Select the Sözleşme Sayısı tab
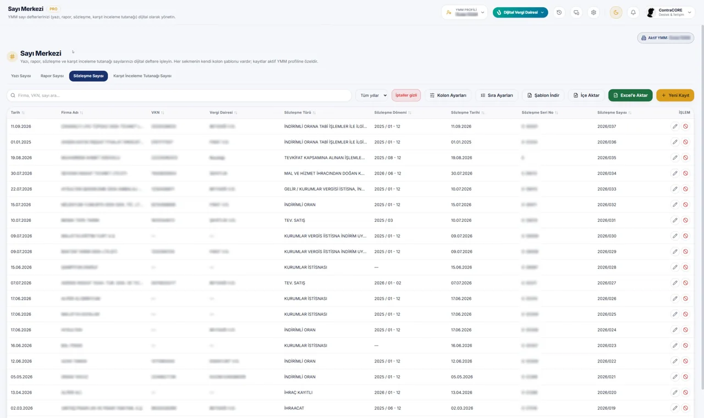This screenshot has width=704, height=418. click(x=89, y=76)
